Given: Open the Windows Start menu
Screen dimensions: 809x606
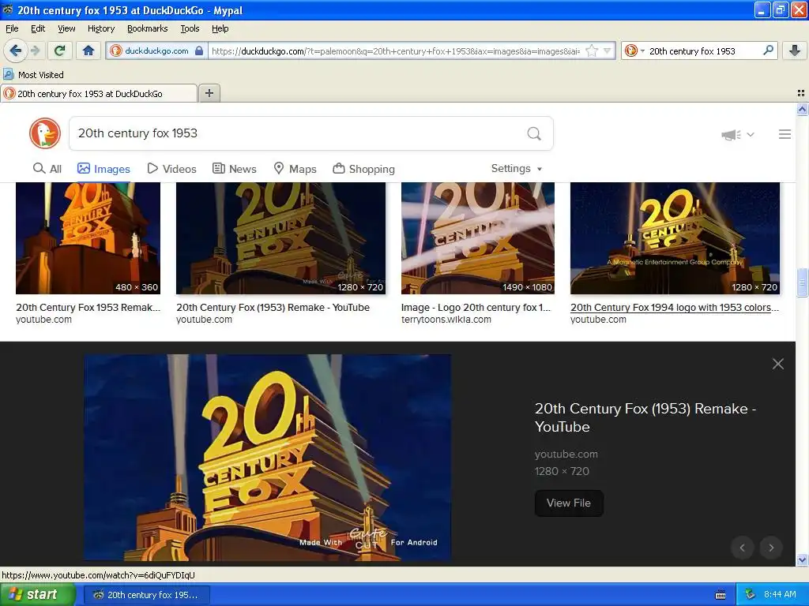Looking at the screenshot, I should click(x=38, y=595).
